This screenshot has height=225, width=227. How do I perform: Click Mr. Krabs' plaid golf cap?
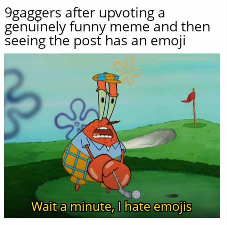(x=107, y=78)
